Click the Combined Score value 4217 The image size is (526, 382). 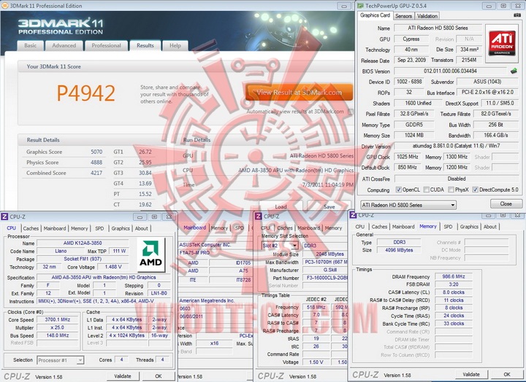tap(96, 173)
